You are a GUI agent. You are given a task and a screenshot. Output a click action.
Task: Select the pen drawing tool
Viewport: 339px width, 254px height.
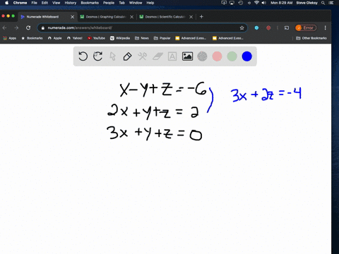point(127,56)
